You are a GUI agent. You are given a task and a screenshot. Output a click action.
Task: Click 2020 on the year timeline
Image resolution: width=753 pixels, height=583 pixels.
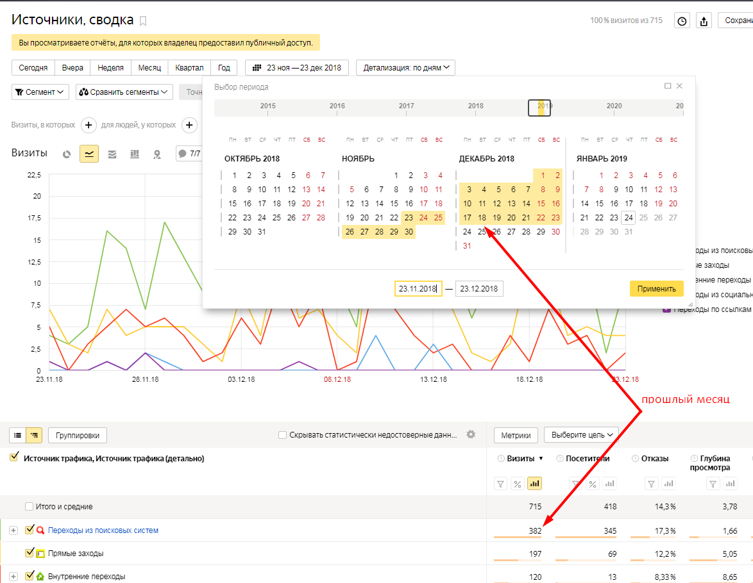614,106
